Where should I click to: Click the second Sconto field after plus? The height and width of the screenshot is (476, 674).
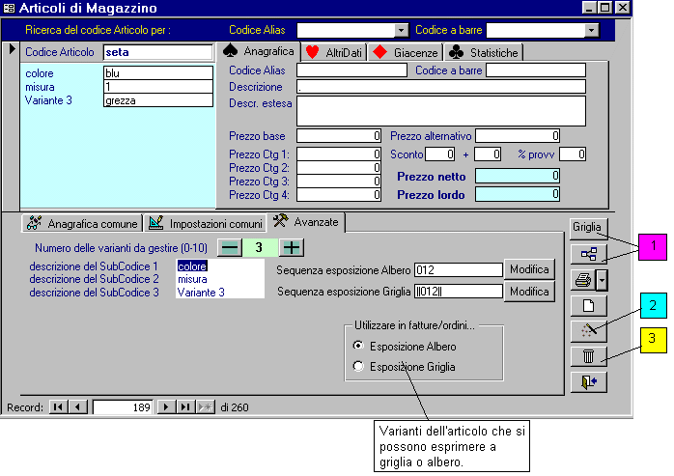488,154
